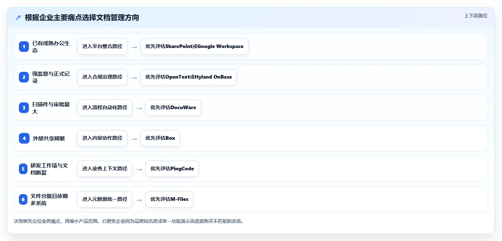Open the 进入元数据统一路径 box
This screenshot has width=502, height=241.
[105, 199]
